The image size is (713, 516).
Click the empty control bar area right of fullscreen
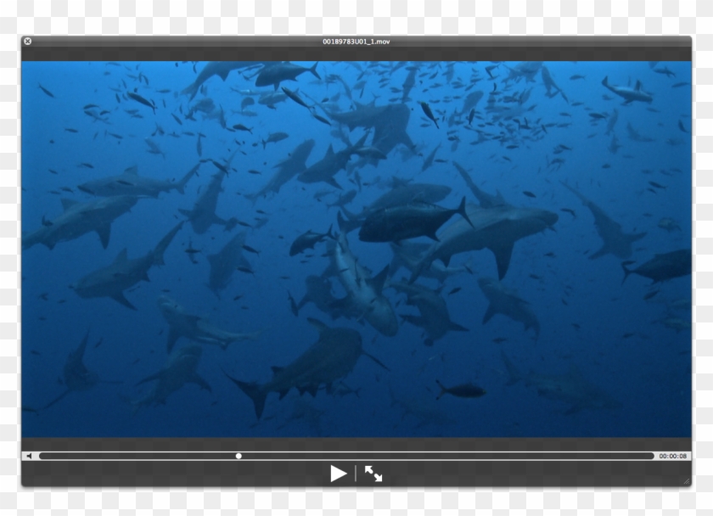click(x=526, y=474)
